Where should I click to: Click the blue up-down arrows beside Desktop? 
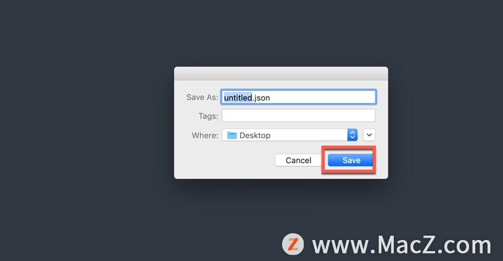pos(352,135)
